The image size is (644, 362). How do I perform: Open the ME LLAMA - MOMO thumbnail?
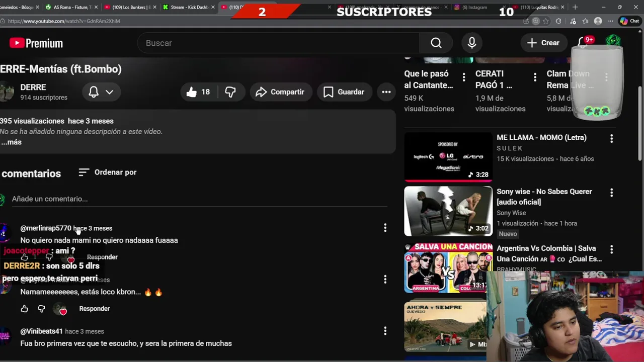(448, 157)
